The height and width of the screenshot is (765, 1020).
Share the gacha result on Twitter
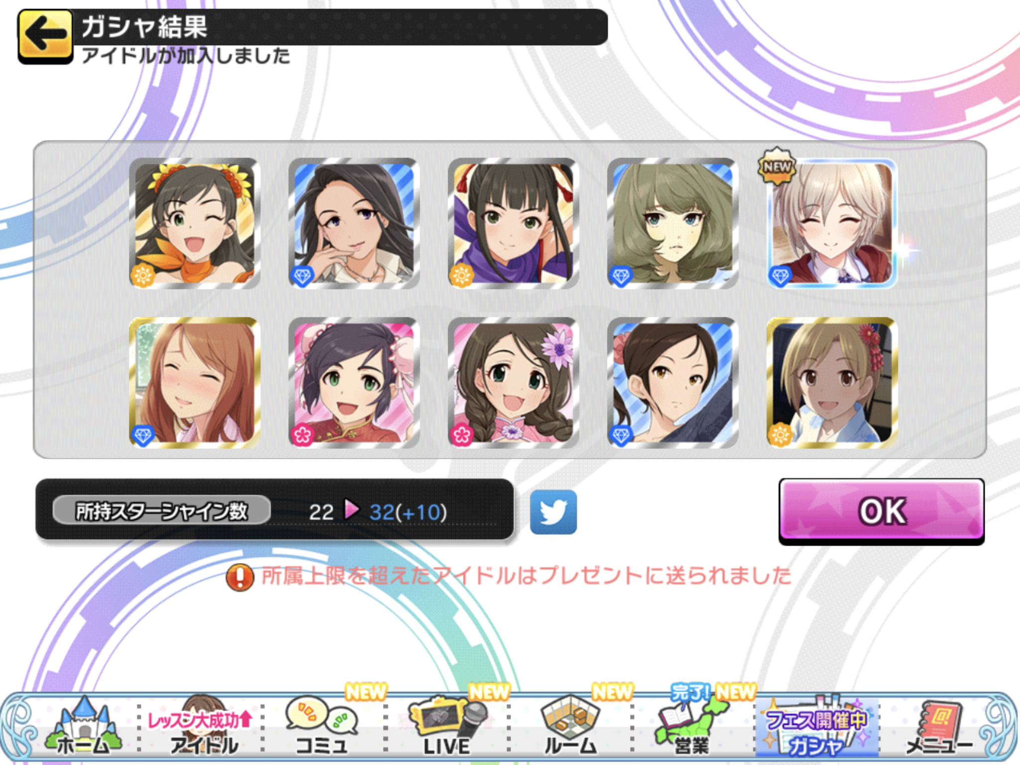pos(553,512)
